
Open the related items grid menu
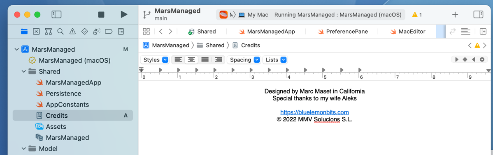147,31
